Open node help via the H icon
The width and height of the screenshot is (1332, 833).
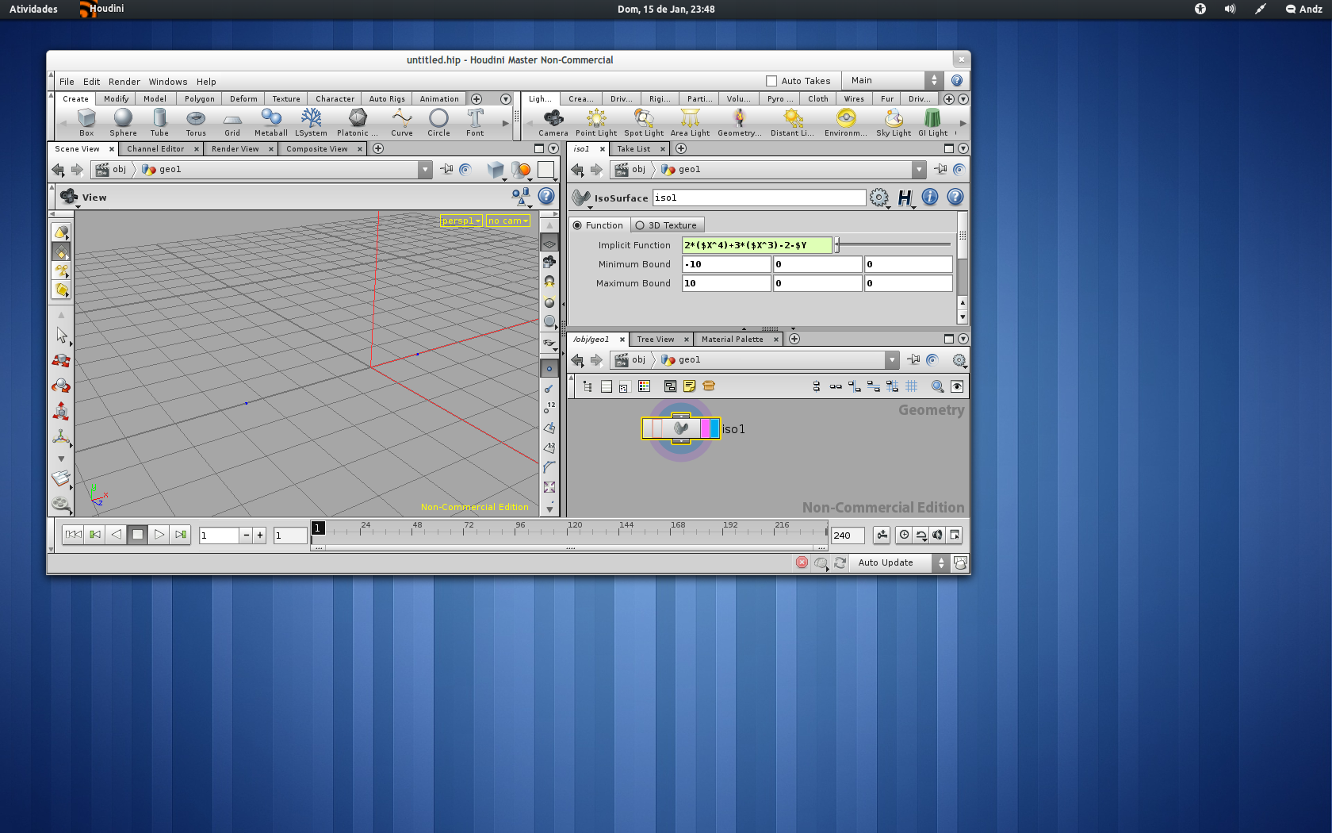905,198
